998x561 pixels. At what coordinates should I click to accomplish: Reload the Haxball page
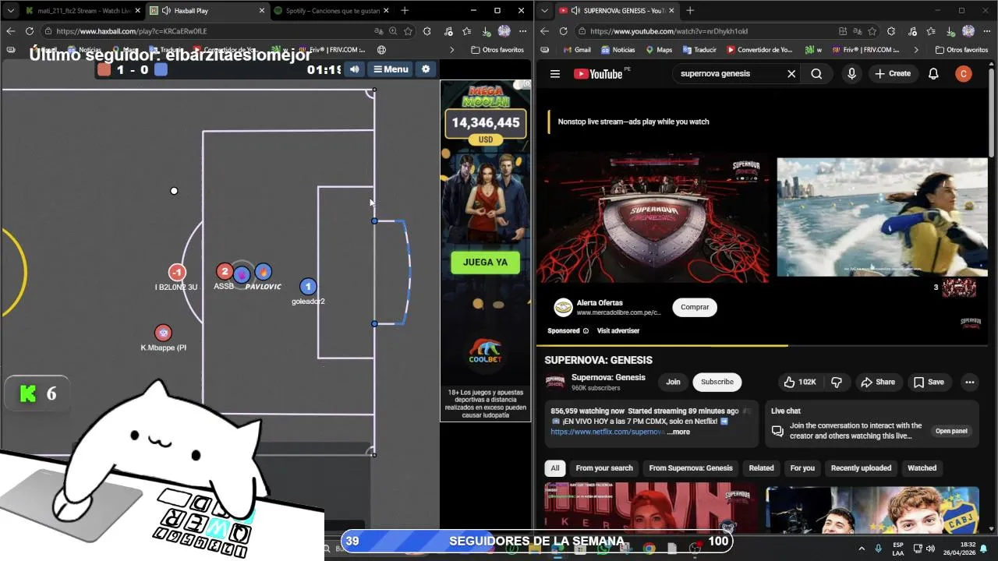tap(30, 31)
